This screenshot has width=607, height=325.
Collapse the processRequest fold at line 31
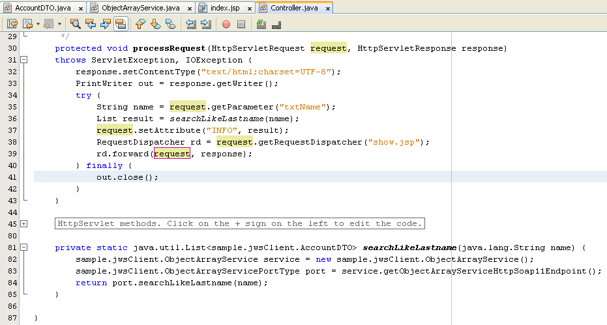[24, 60]
